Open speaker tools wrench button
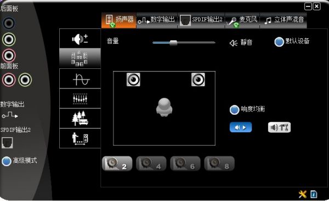Image resolution: width=329 pixels, height=201 pixels. 279,127
